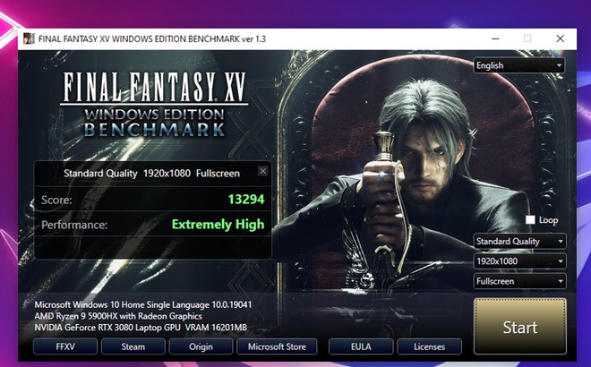Expand the Standard Quality dropdown
This screenshot has height=367, width=591.
click(x=519, y=242)
